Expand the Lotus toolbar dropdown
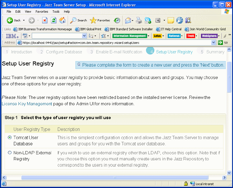Image resolution: width=233 pixels, height=188 pixels. [x=163, y=36]
